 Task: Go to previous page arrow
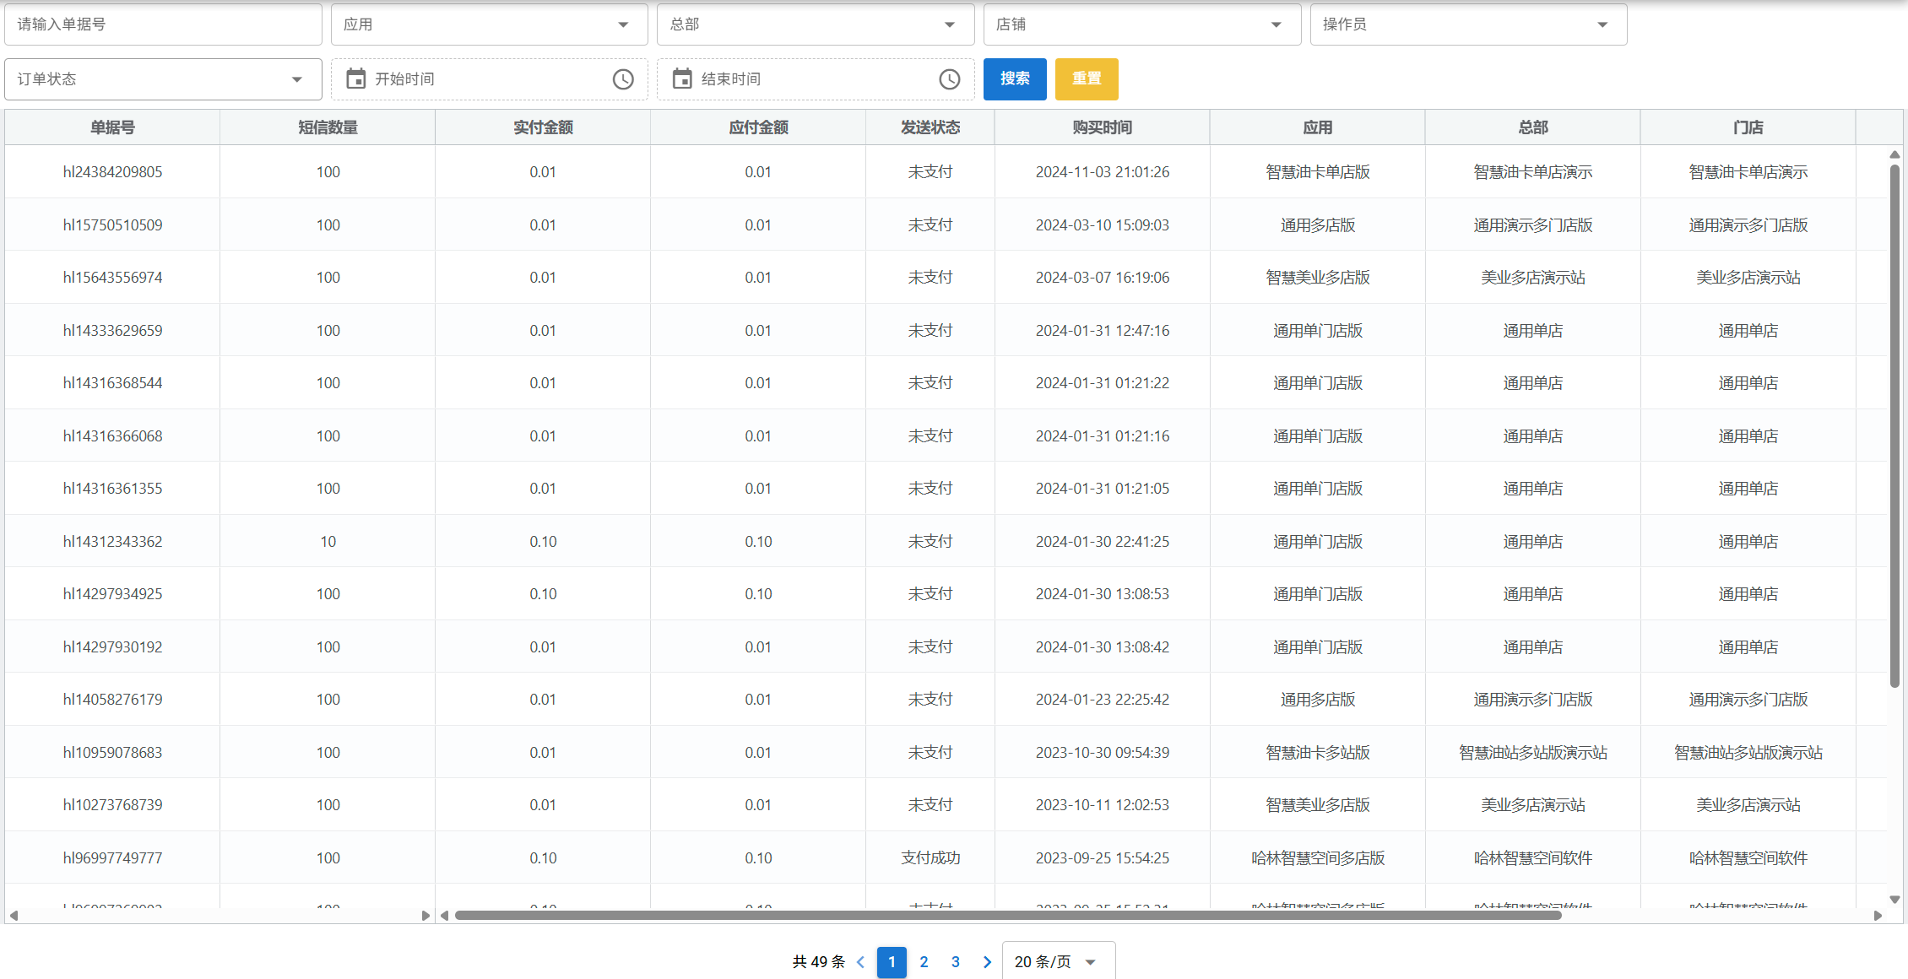pos(860,962)
